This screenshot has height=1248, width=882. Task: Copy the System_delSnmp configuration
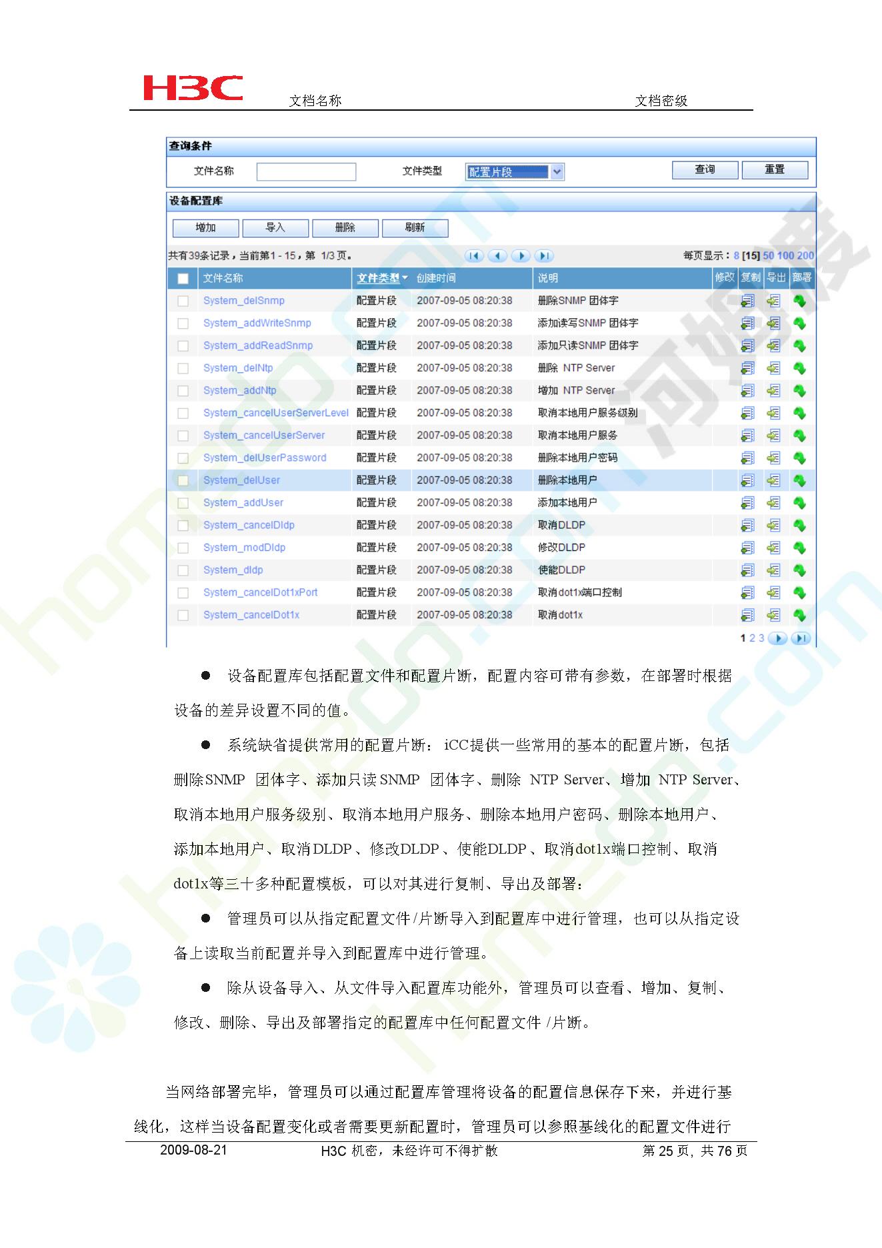[747, 301]
